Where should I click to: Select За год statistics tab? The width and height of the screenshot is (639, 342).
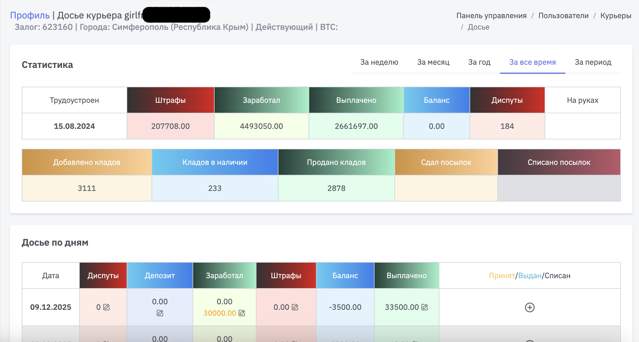[x=479, y=62]
